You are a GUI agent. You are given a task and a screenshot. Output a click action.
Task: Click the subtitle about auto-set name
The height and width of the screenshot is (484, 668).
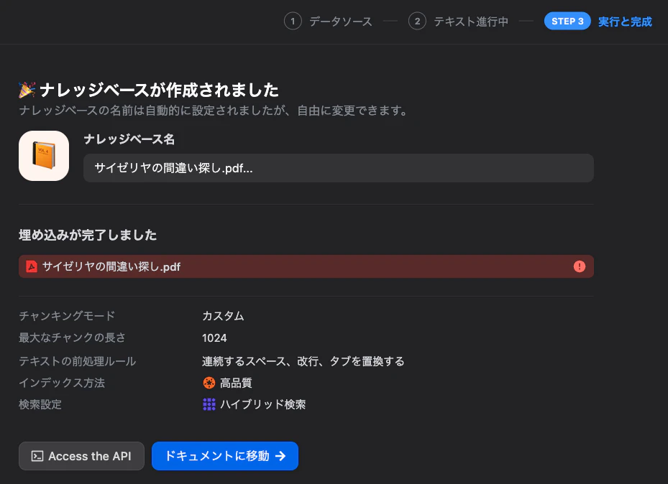213,111
